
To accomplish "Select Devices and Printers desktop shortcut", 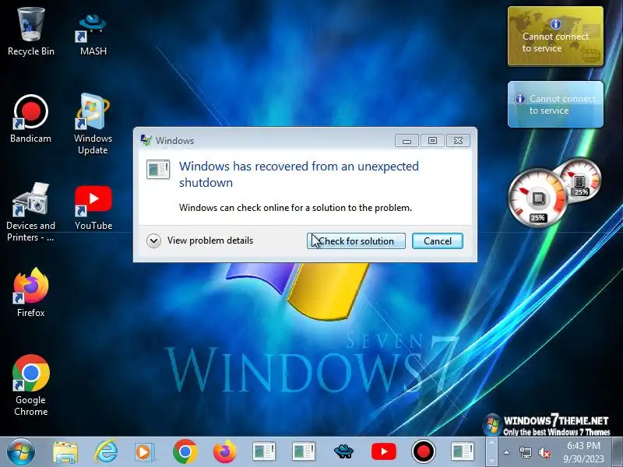I will [30, 212].
